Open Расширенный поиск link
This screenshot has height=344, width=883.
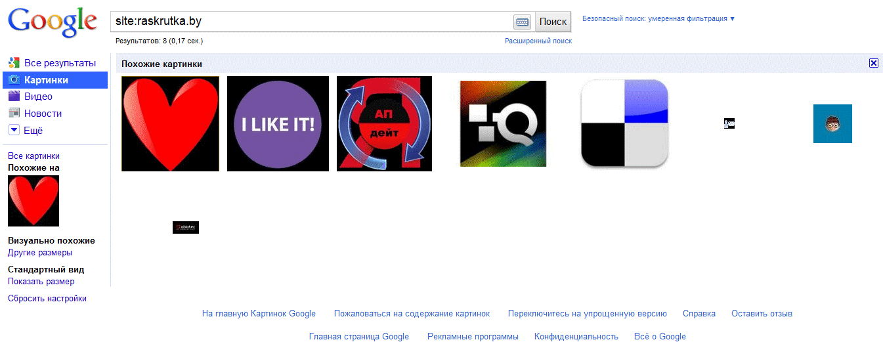point(538,41)
